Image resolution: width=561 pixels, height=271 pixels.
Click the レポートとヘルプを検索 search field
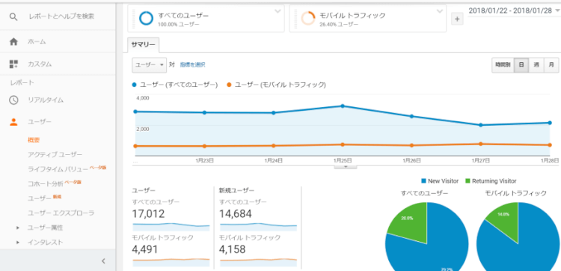pyautogui.click(x=62, y=16)
